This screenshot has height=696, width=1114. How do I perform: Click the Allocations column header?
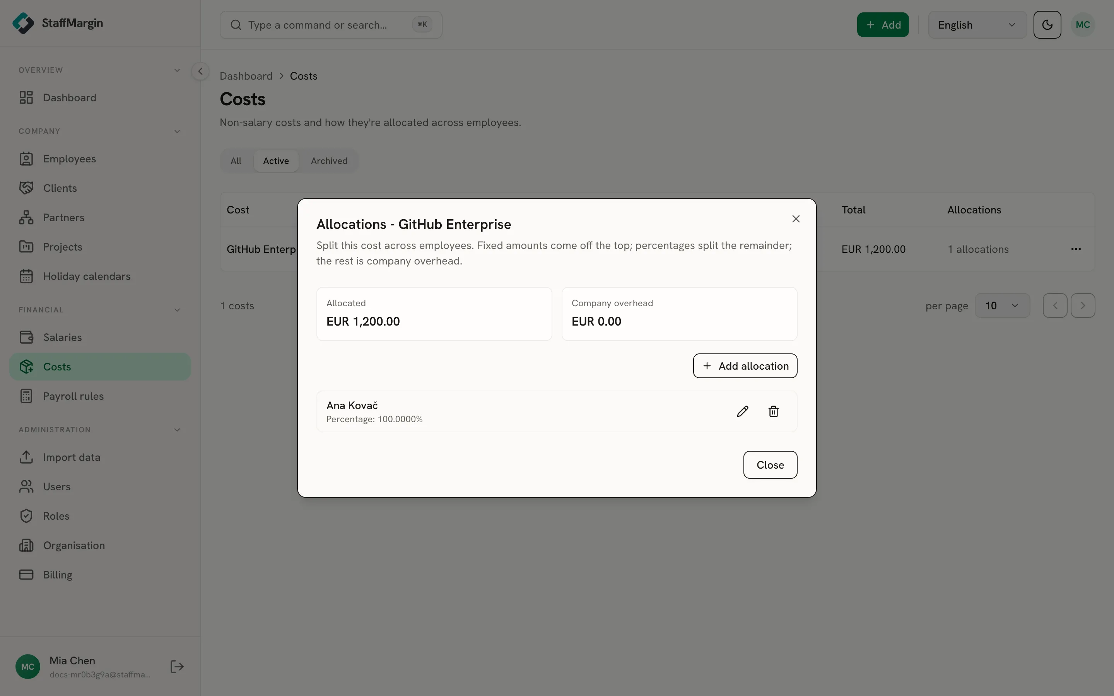point(974,210)
